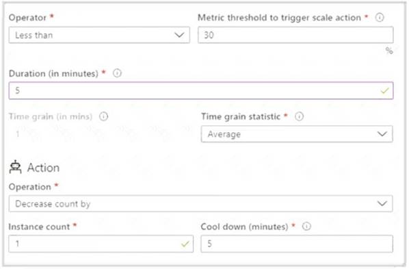Expand the Time grain statistic Average dropdown

[297, 134]
